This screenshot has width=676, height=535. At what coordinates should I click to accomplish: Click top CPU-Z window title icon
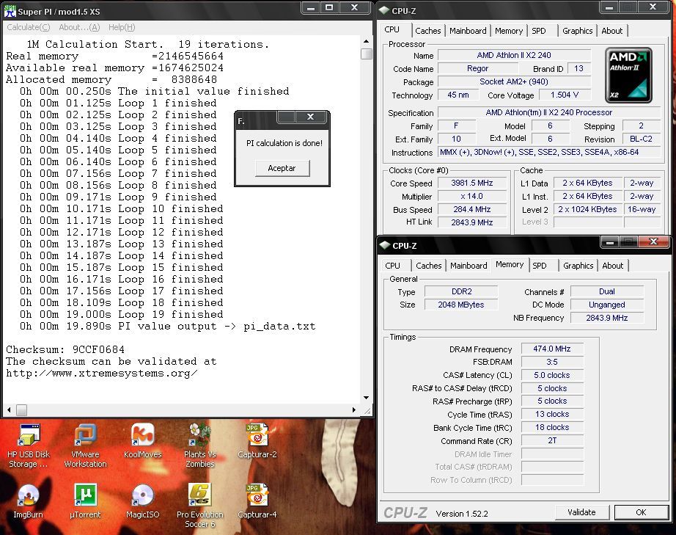coord(384,10)
